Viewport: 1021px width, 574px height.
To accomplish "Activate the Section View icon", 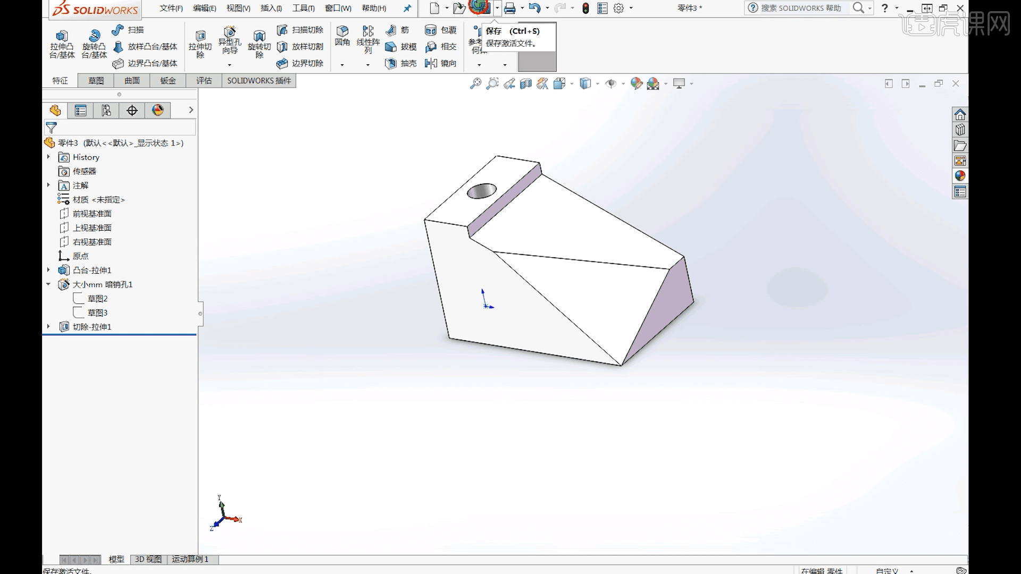I will (x=526, y=83).
